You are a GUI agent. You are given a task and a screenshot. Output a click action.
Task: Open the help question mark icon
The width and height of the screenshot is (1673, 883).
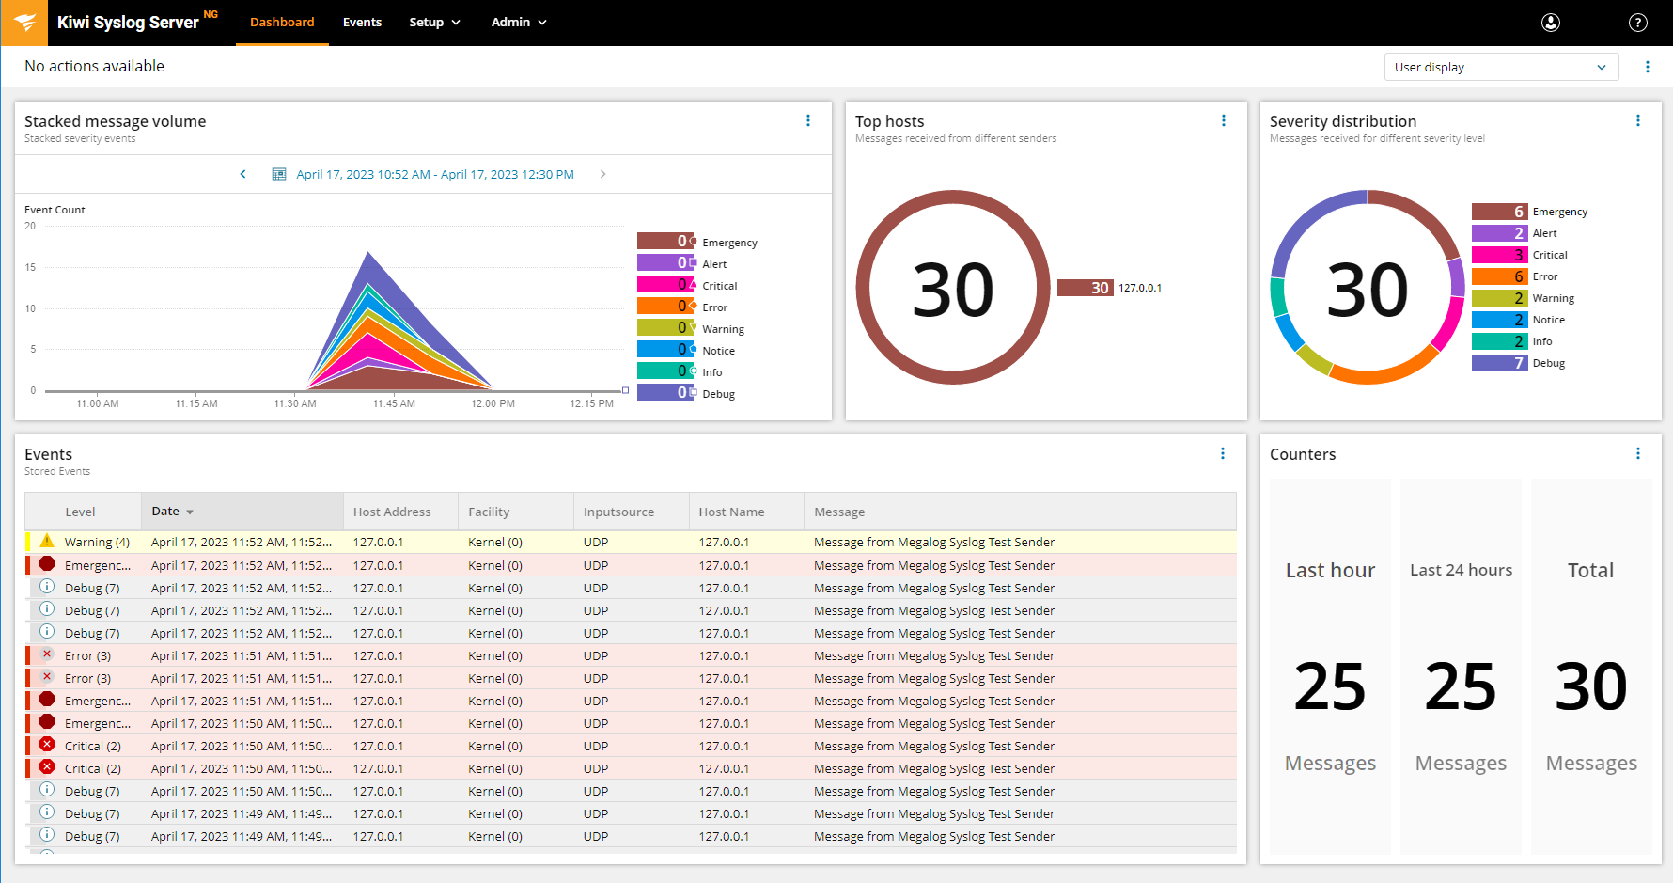click(x=1637, y=23)
